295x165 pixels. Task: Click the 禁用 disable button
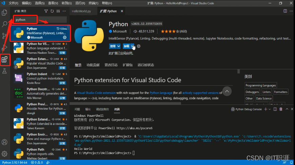(113, 46)
